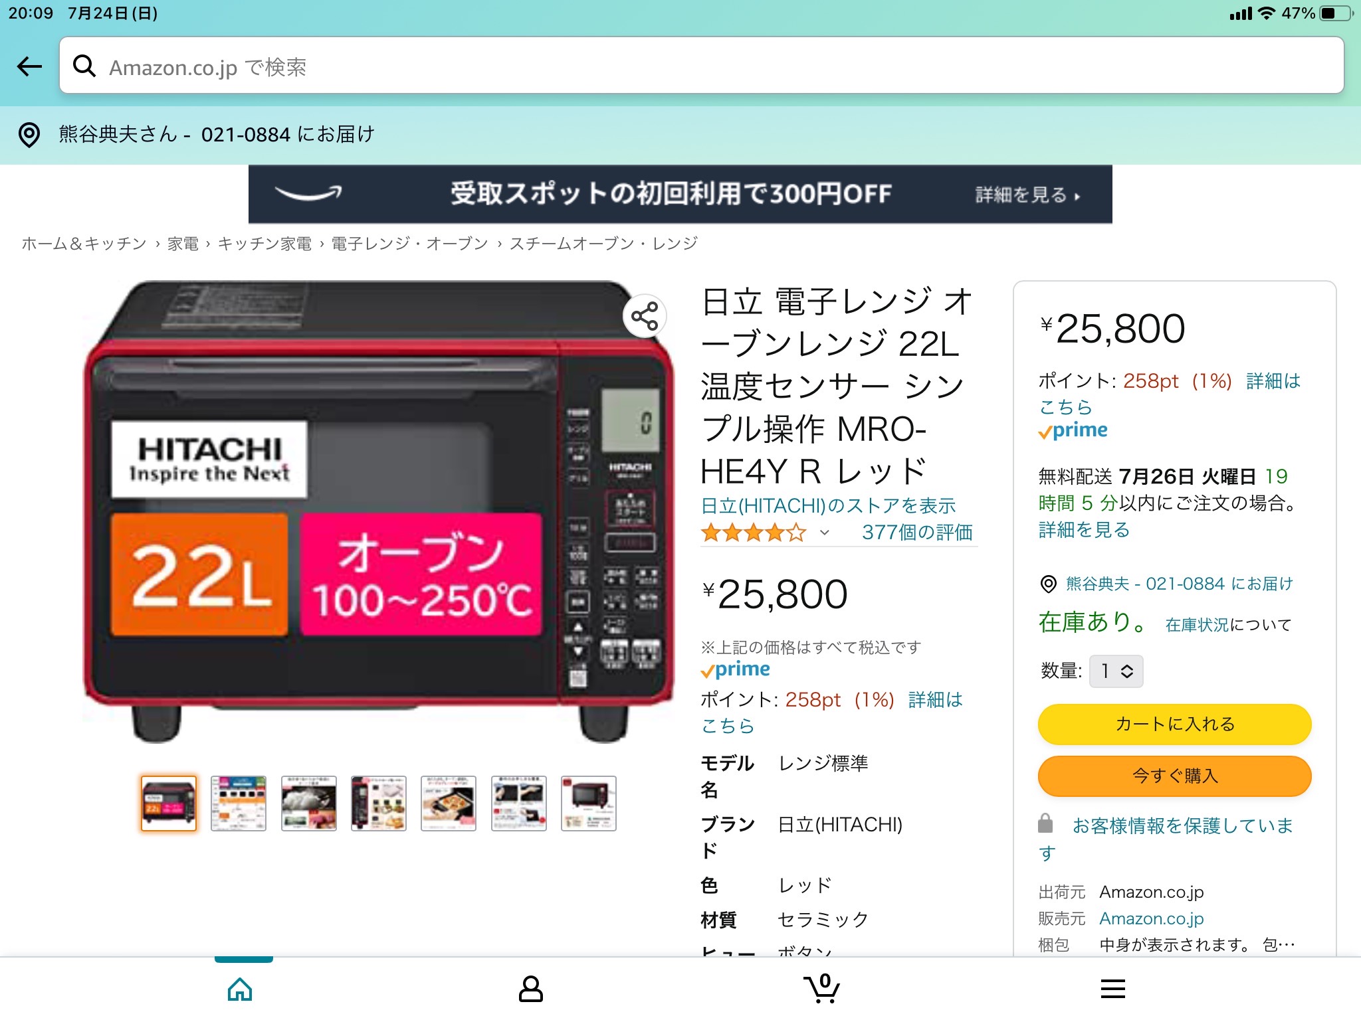This screenshot has width=1361, height=1020.
Task: Open the shopping cart tab
Action: (x=822, y=989)
